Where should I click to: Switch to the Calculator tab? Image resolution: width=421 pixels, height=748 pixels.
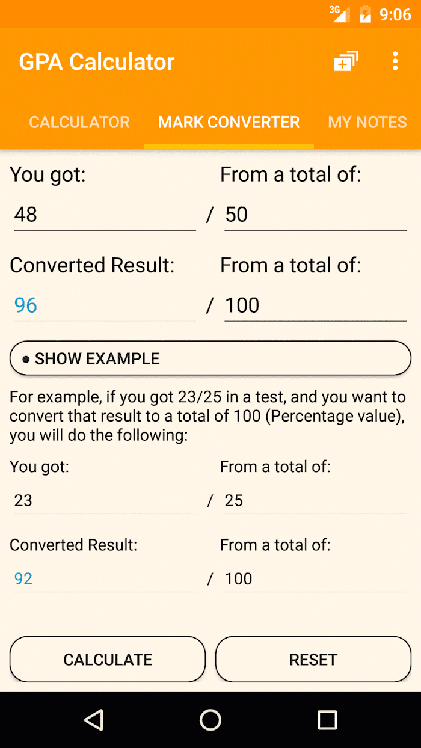click(79, 123)
